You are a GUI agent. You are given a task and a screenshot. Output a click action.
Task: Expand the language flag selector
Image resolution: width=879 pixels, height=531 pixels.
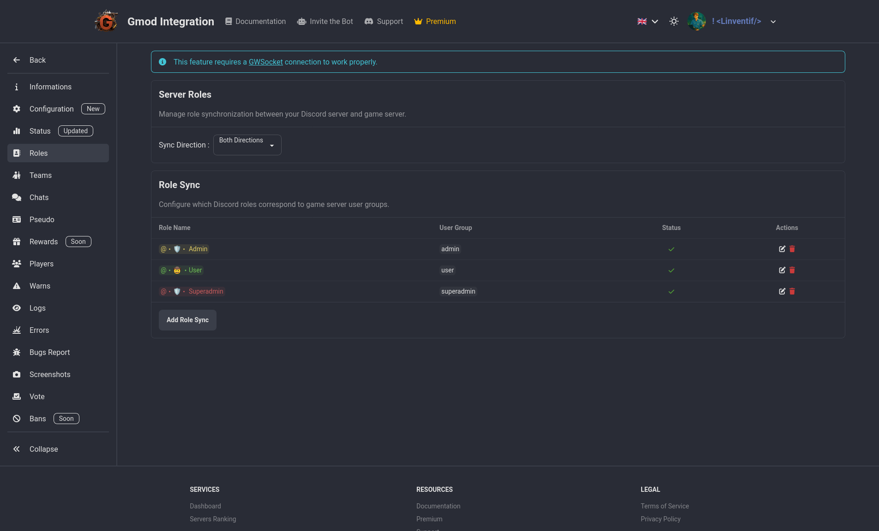[647, 21]
